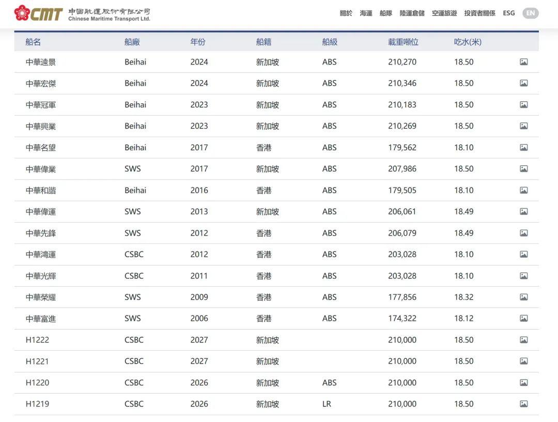Select hull number H1220
Viewport: 558px width, 422px height.
click(x=37, y=383)
